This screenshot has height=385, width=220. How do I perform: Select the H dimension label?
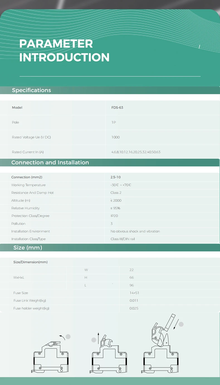[x=86, y=277]
